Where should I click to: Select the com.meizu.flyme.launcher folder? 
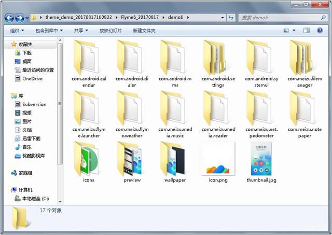(89, 114)
